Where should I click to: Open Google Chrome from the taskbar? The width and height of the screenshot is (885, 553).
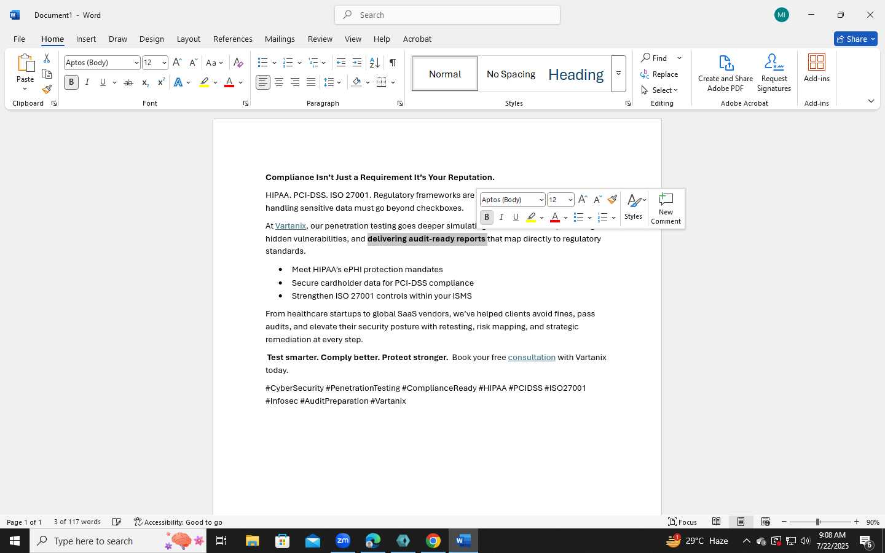(433, 541)
